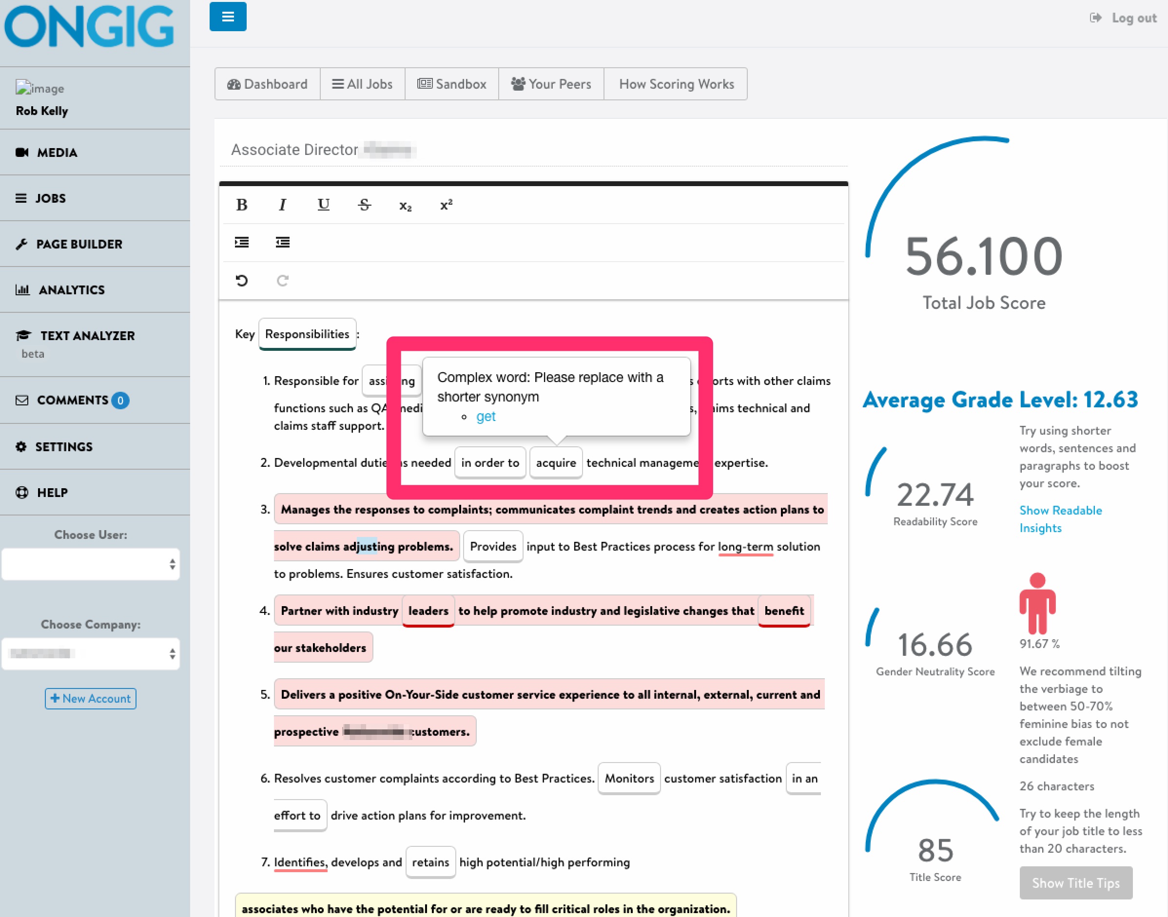Open JOBS in the sidebar
Image resolution: width=1168 pixels, height=917 pixels.
(x=95, y=198)
